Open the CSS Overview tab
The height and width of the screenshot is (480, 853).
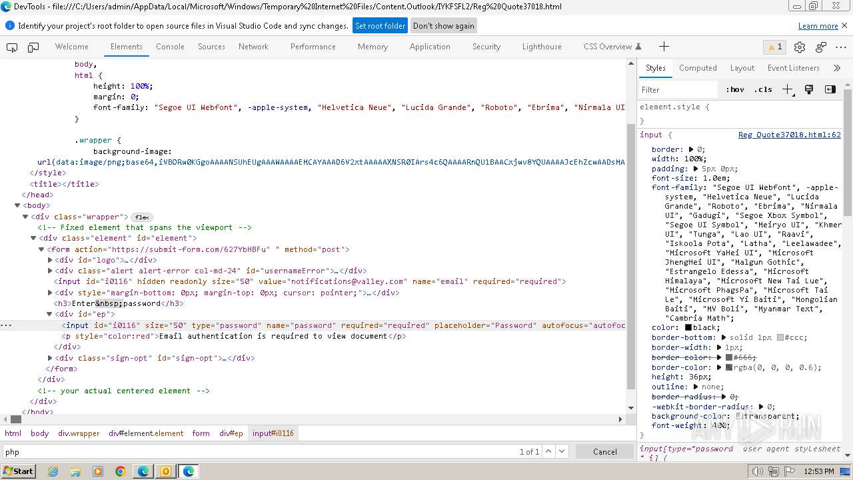coord(612,47)
